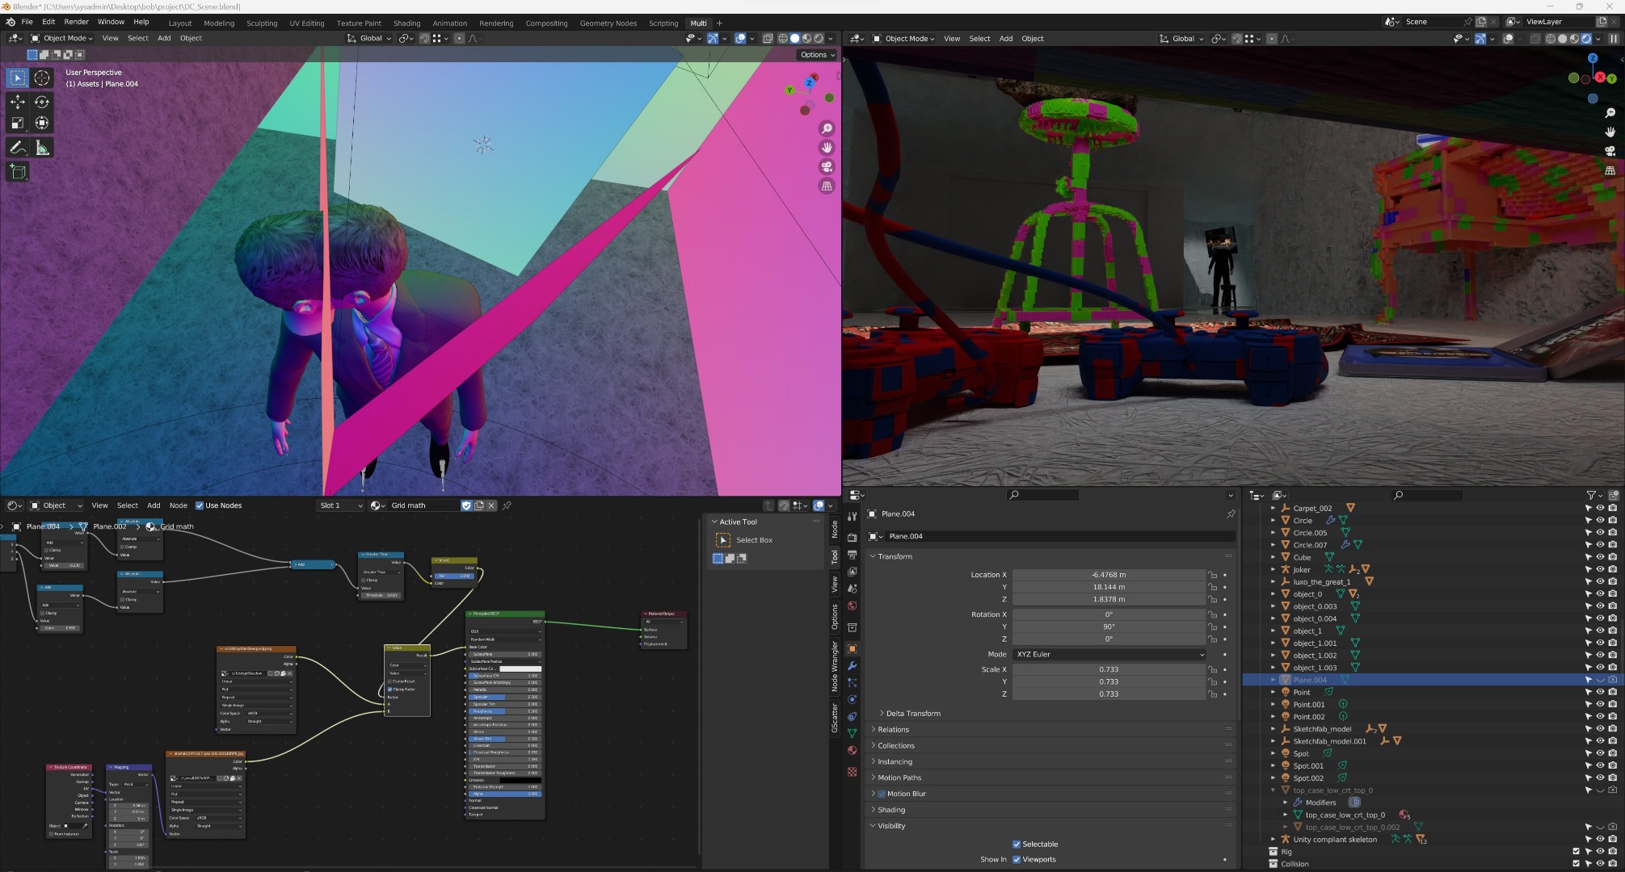Screen dimensions: 1625x872
Task: Open the Window menu
Action: (111, 22)
